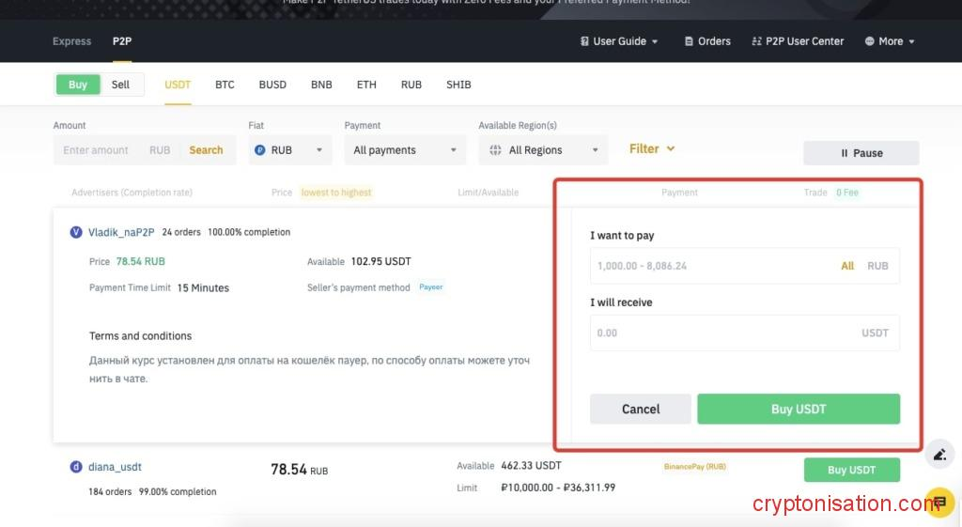This screenshot has height=527, width=962.
Task: Click the More globe icon
Action: click(x=869, y=41)
